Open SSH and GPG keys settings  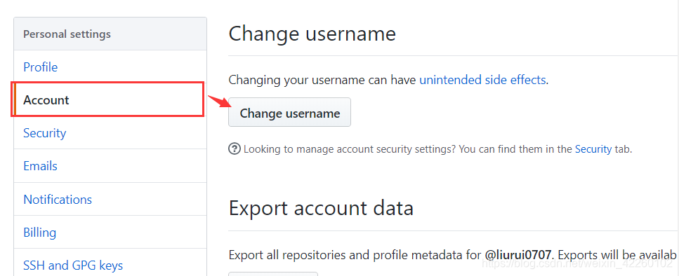coord(73,265)
